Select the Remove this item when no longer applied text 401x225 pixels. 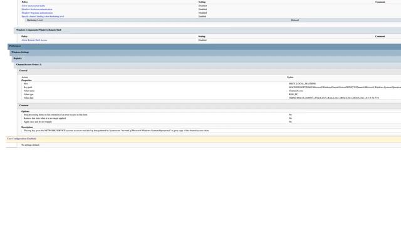point(44,118)
